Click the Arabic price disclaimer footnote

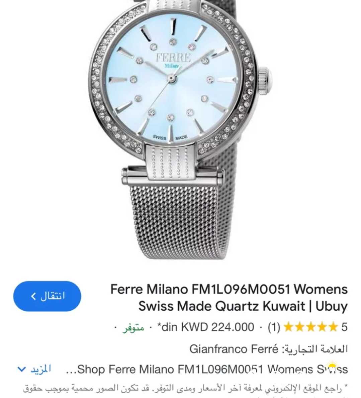point(185,388)
